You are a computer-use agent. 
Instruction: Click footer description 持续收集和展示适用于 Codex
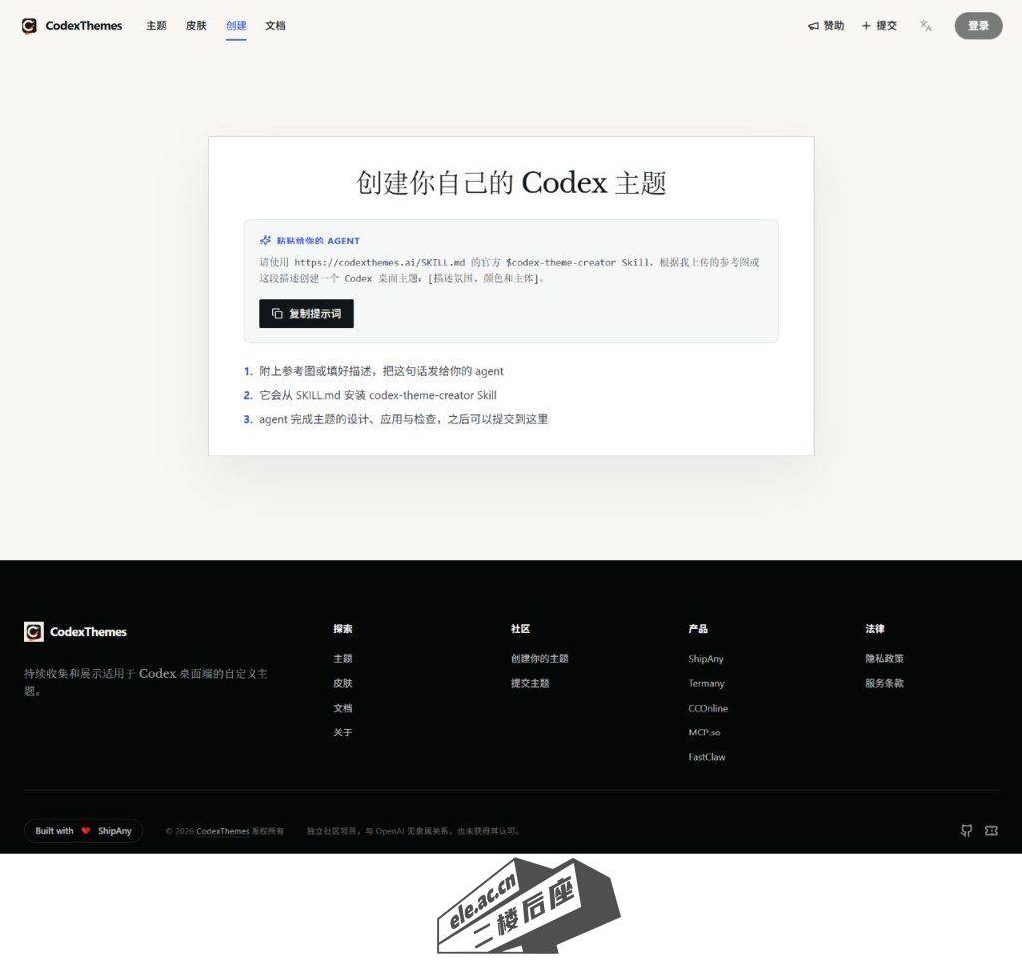point(146,681)
